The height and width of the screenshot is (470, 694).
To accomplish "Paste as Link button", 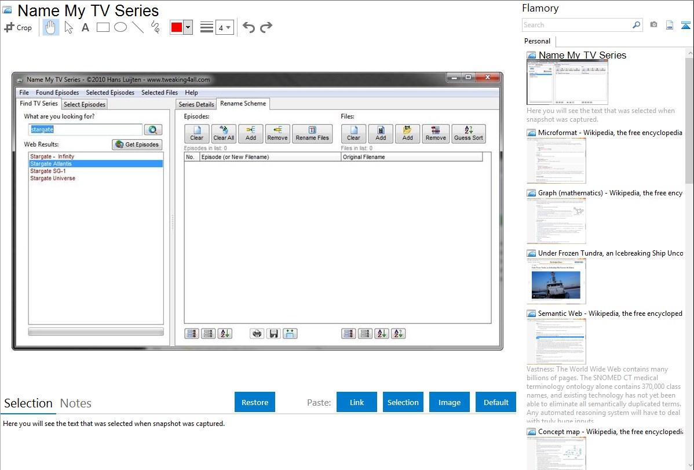I will [357, 402].
